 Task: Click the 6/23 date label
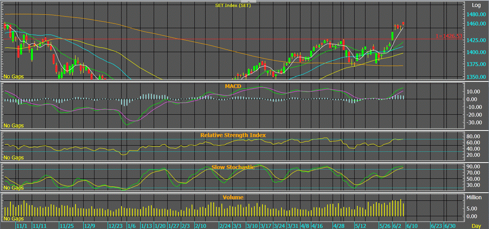[436, 226]
